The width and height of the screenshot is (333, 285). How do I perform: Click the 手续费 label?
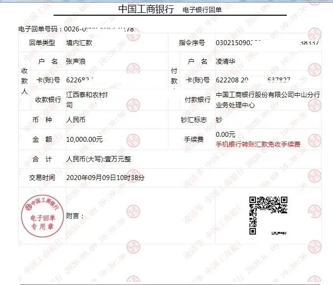194,139
